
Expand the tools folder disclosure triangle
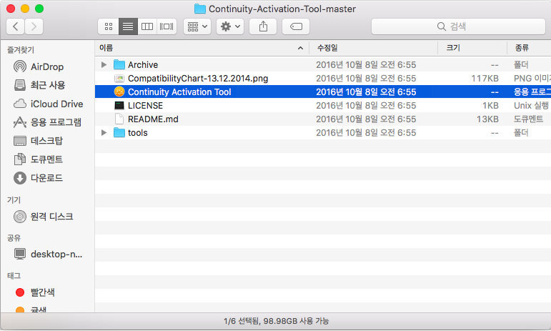coord(104,132)
